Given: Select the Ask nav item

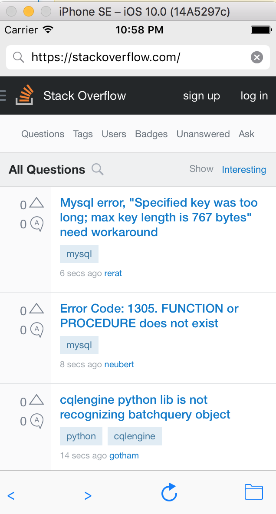Looking at the screenshot, I should click(x=246, y=134).
